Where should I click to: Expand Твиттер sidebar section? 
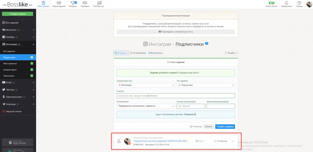click(x=18, y=90)
